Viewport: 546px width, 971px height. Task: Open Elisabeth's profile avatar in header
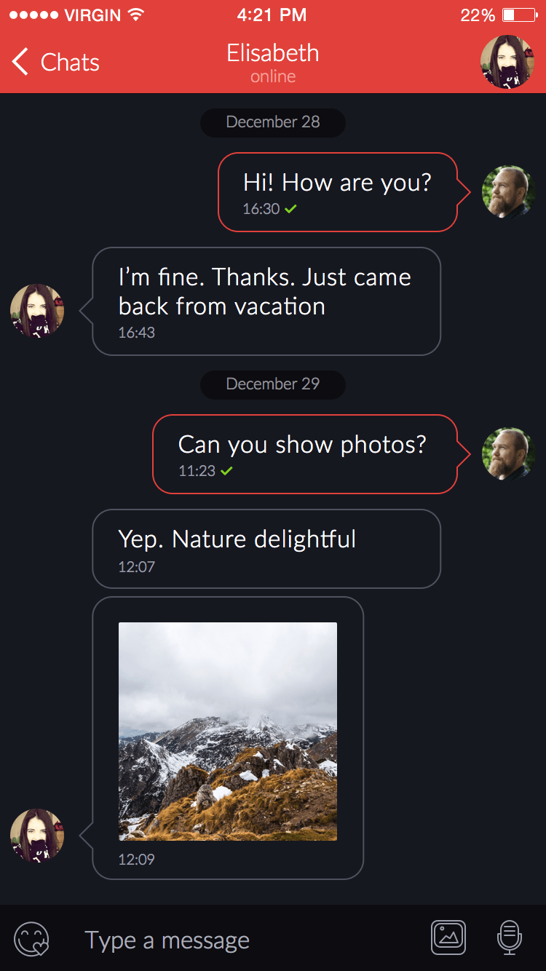[x=507, y=62]
